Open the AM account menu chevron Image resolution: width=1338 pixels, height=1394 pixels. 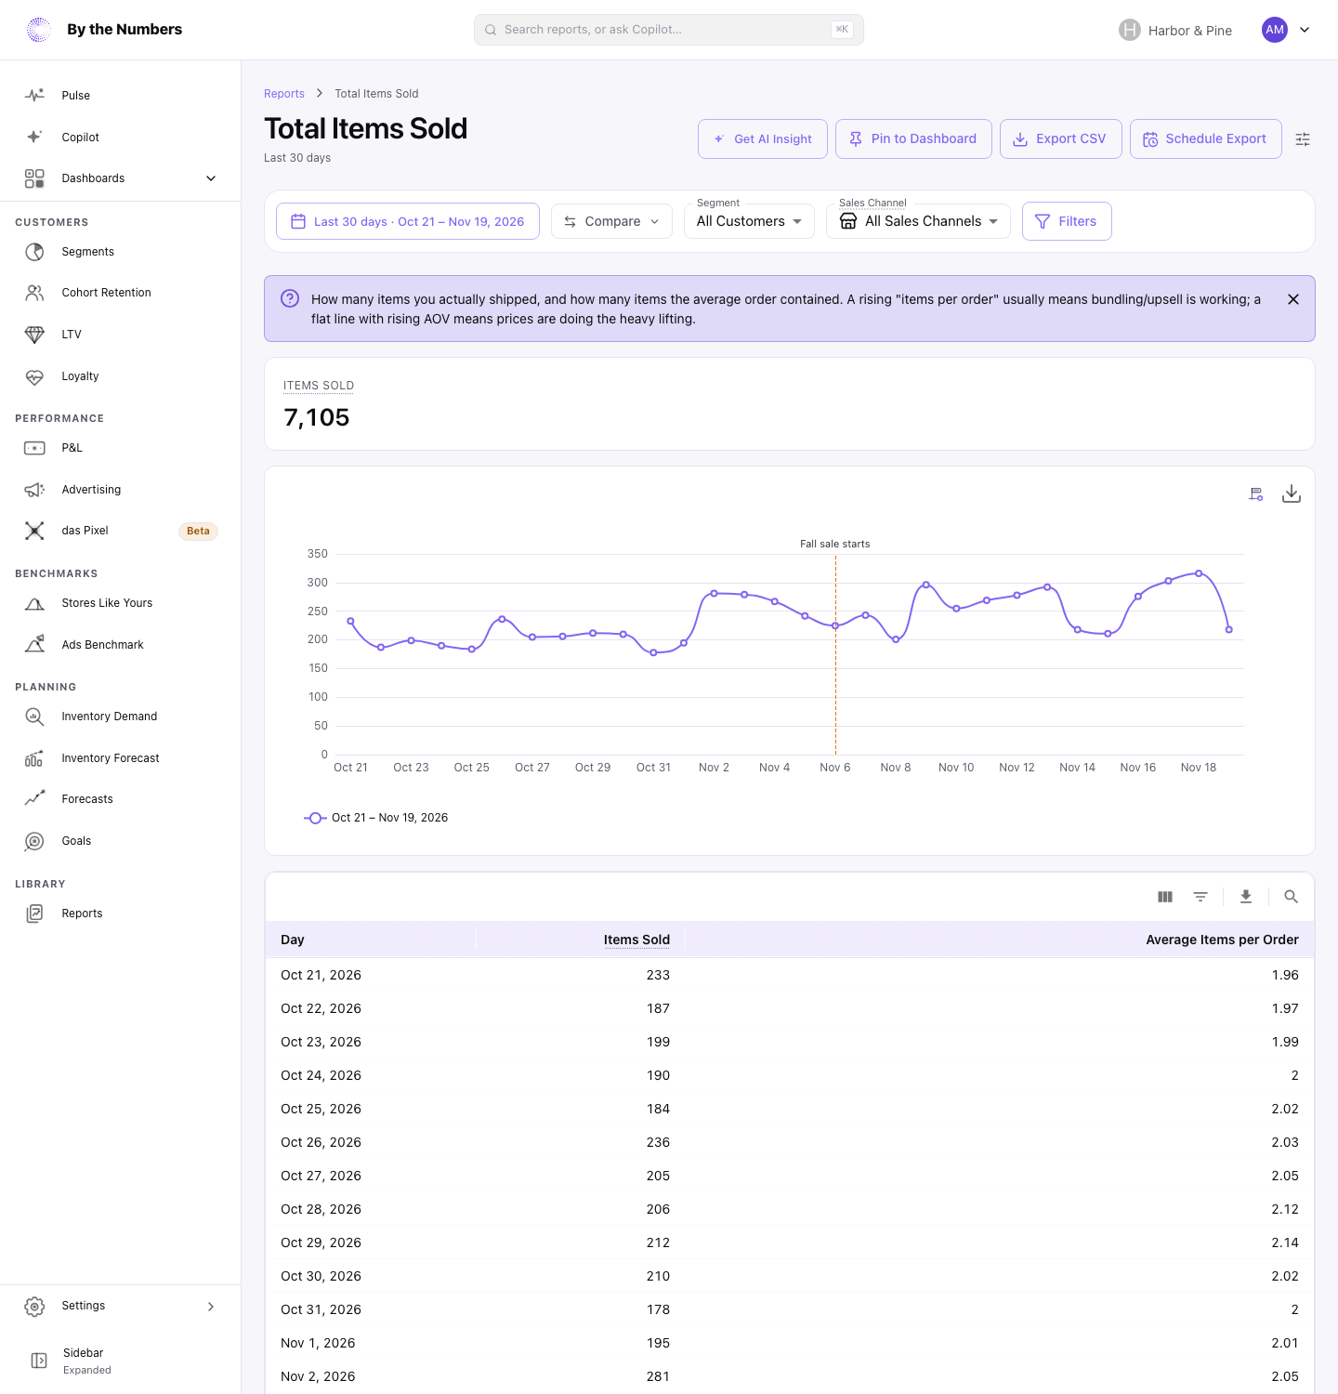point(1305,30)
